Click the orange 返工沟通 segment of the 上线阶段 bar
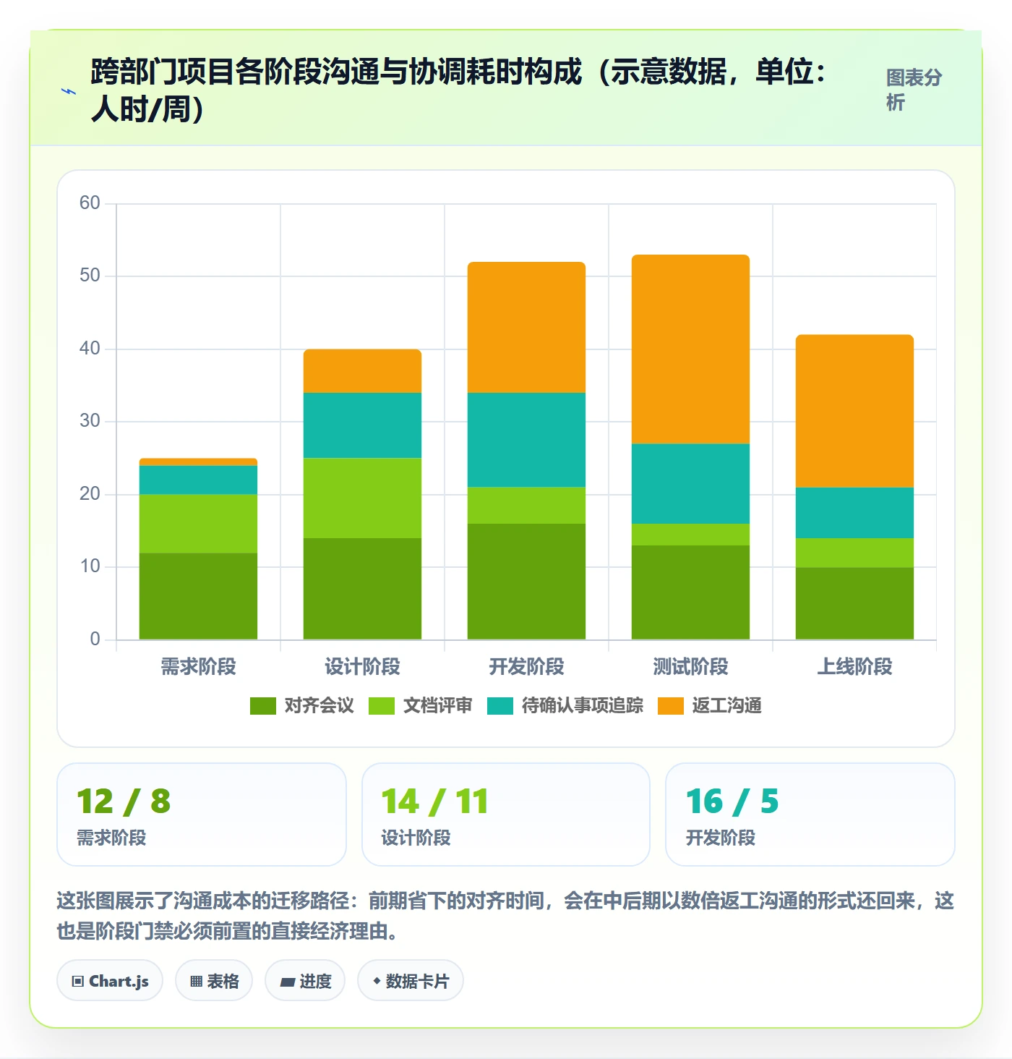 click(x=854, y=411)
